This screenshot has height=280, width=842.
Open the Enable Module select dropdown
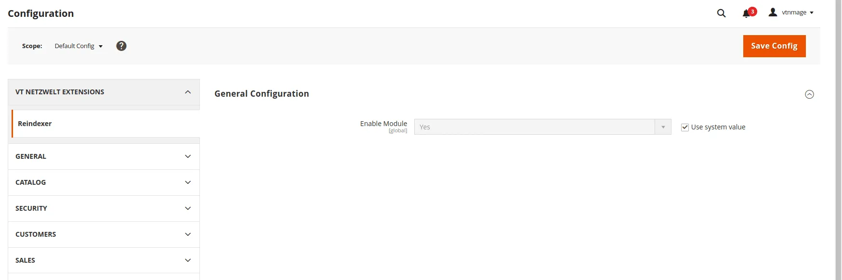542,127
